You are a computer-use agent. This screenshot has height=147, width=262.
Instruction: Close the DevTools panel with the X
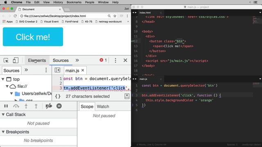[125, 60]
